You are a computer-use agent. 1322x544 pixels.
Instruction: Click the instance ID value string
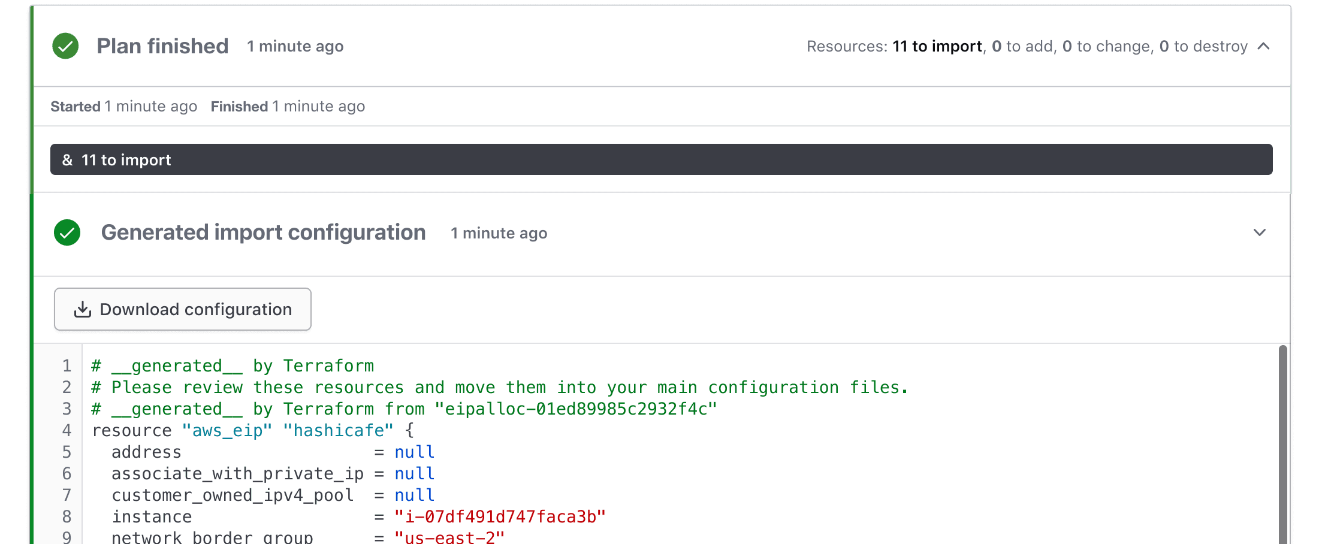coord(500,516)
